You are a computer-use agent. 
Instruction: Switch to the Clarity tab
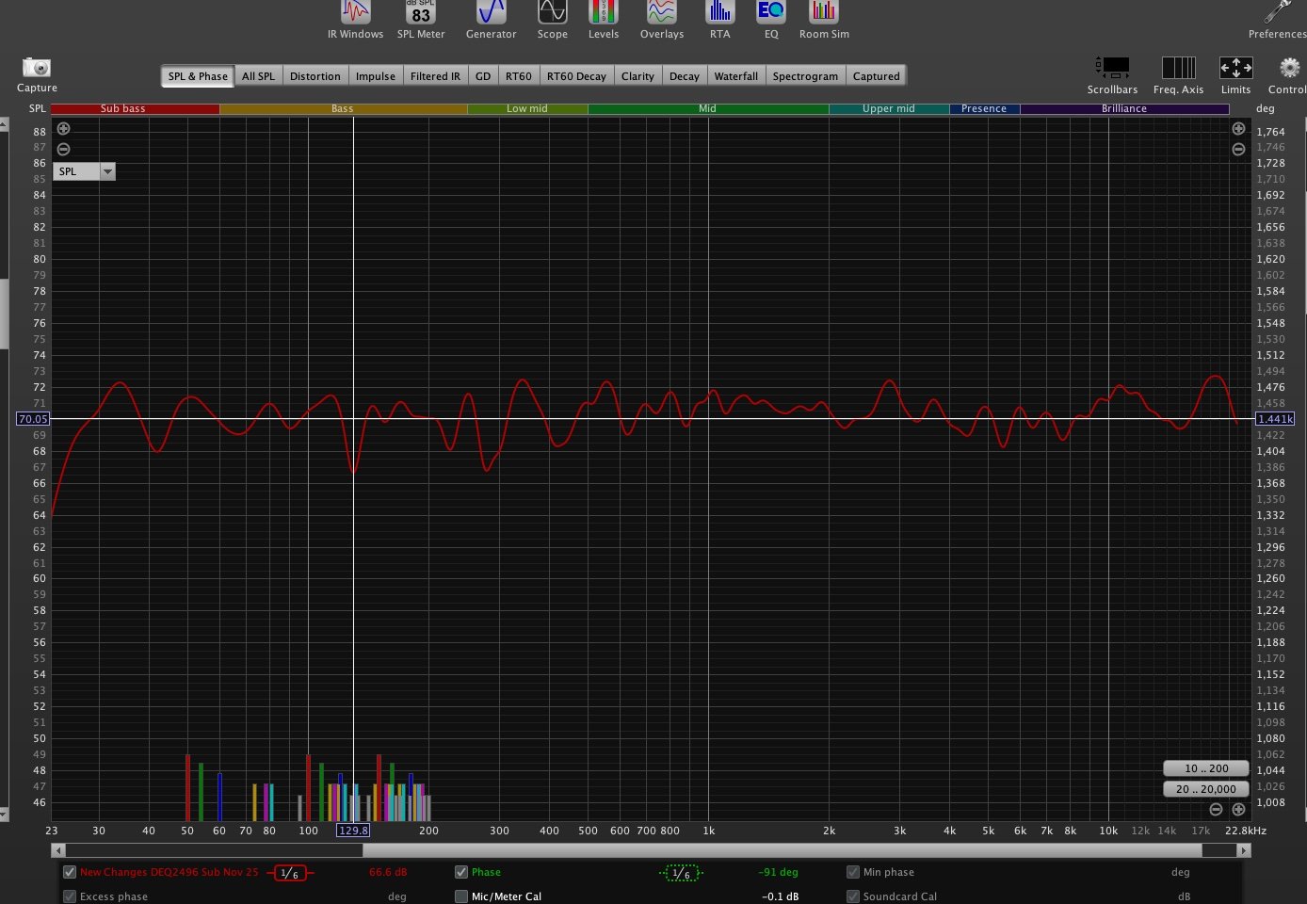637,76
